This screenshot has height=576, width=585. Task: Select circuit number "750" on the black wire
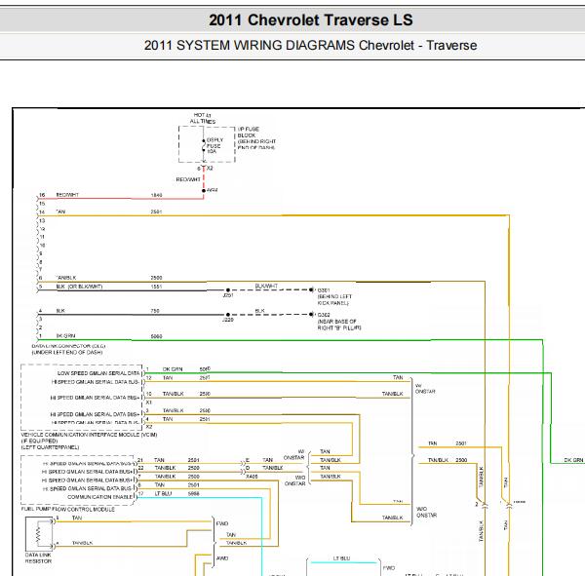pos(155,310)
